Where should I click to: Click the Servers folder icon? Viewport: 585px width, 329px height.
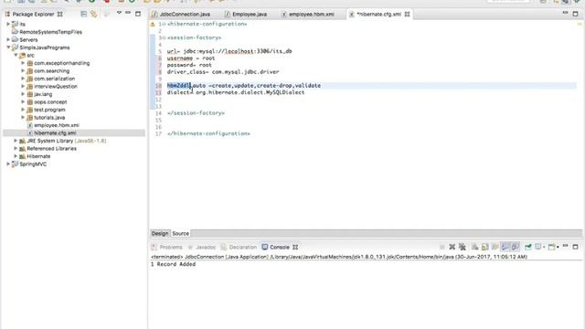(15, 39)
